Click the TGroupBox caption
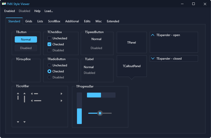The width and height of the screenshot is (211, 138). click(x=23, y=59)
